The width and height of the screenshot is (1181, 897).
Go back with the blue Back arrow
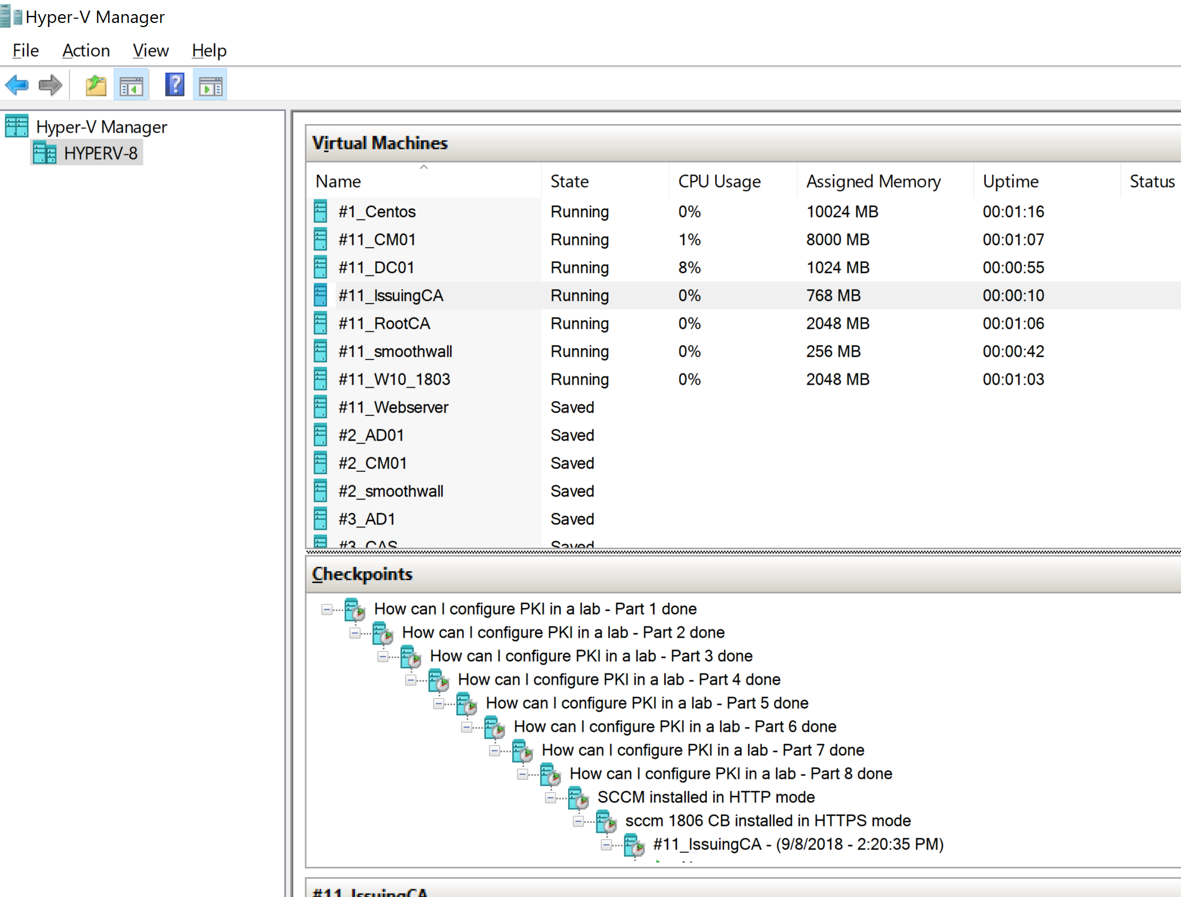coord(17,85)
